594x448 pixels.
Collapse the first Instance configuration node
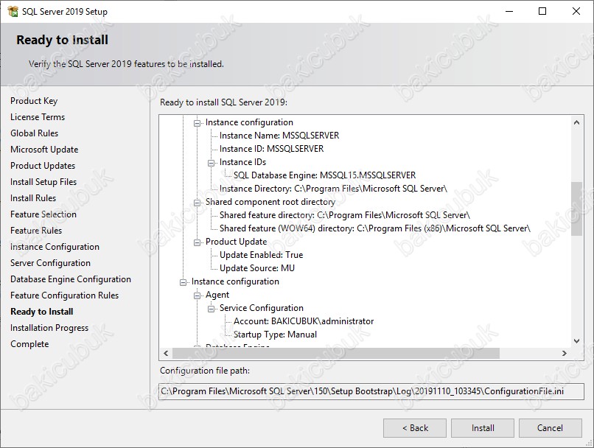[x=197, y=123]
